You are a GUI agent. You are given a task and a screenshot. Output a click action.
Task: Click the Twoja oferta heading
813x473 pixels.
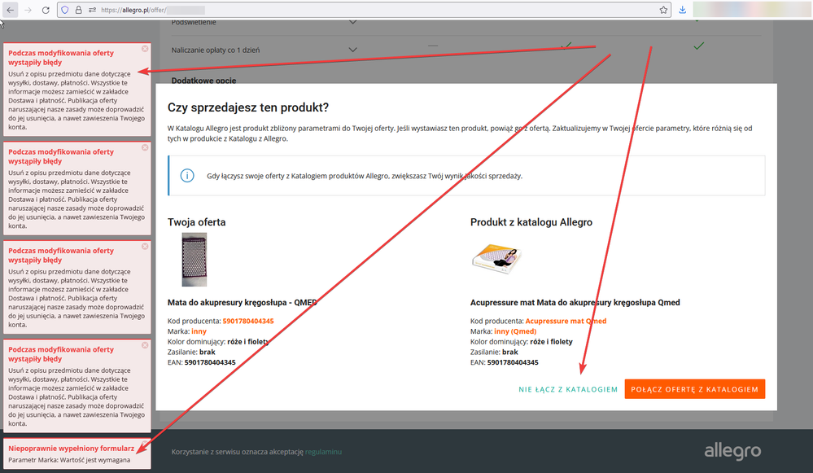[x=196, y=222]
